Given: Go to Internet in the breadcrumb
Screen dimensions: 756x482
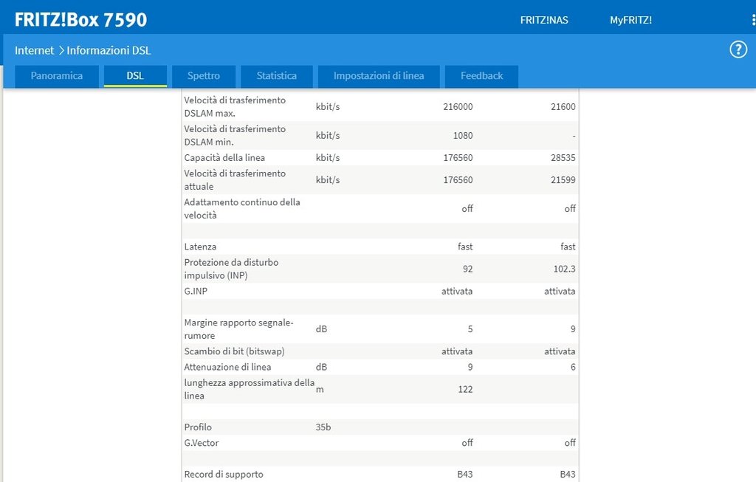Looking at the screenshot, I should point(34,51).
